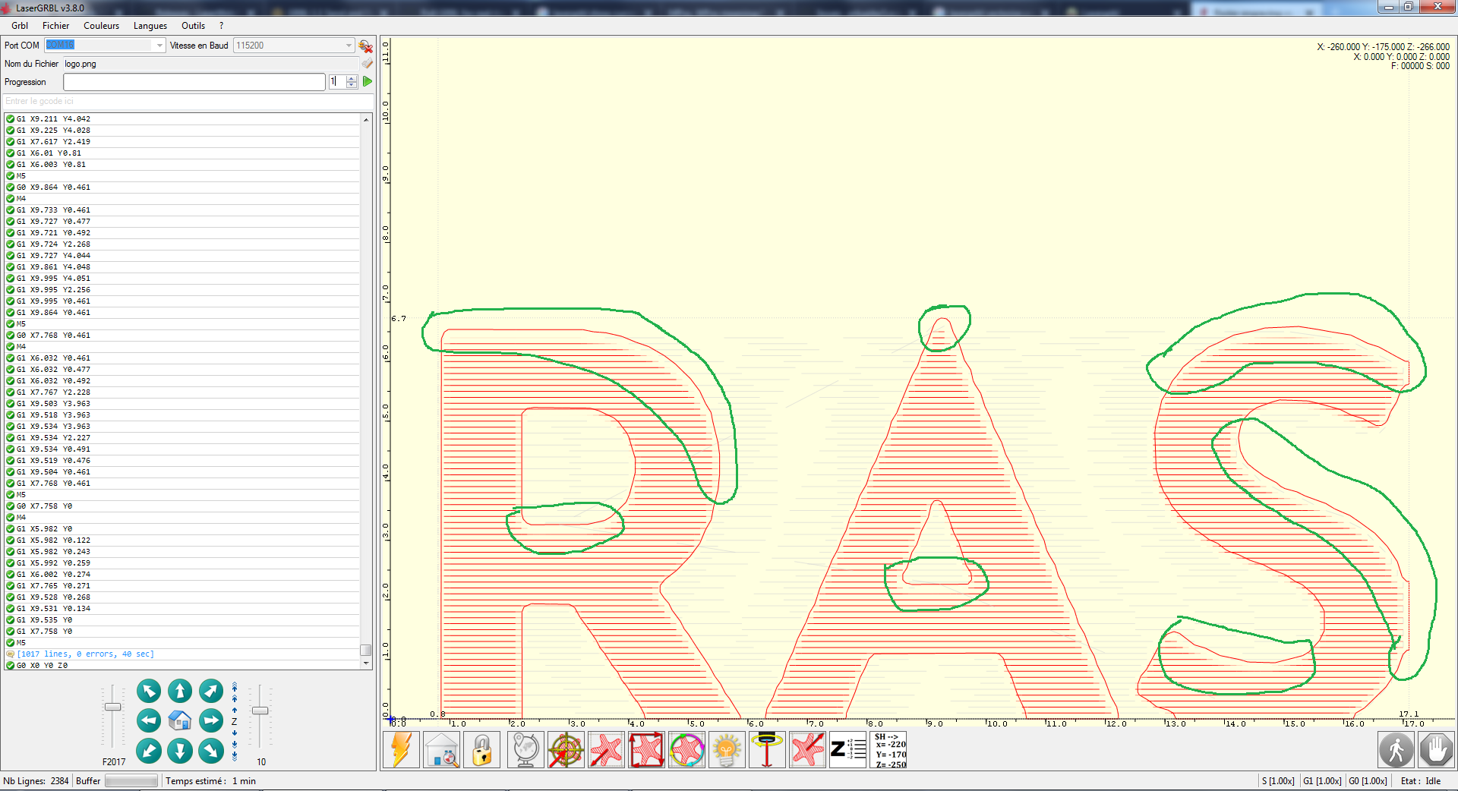This screenshot has height=791, width=1458.
Task: Click the homing house icon
Action: [x=441, y=750]
